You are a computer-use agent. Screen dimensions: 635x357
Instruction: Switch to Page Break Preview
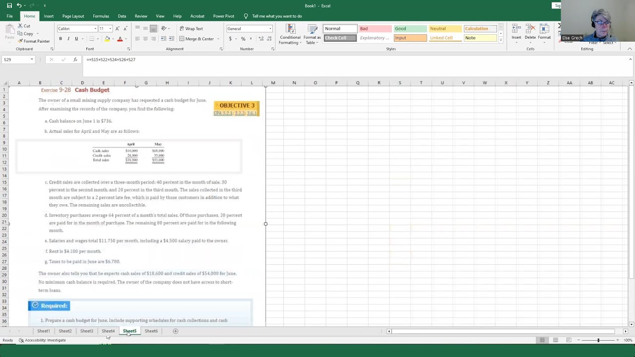569,340
